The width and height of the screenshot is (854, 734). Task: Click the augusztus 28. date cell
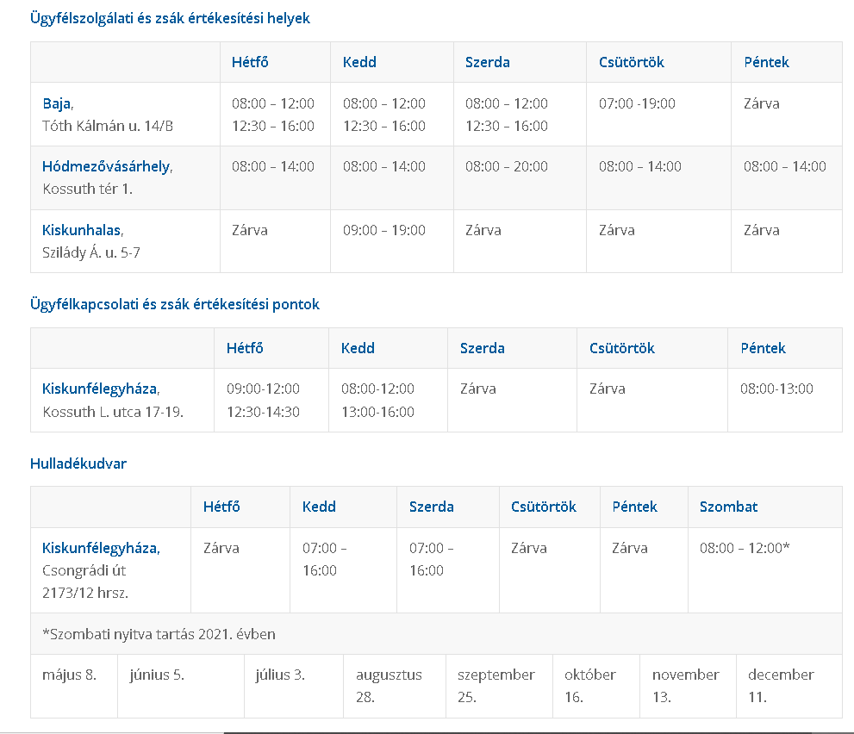coord(389,686)
